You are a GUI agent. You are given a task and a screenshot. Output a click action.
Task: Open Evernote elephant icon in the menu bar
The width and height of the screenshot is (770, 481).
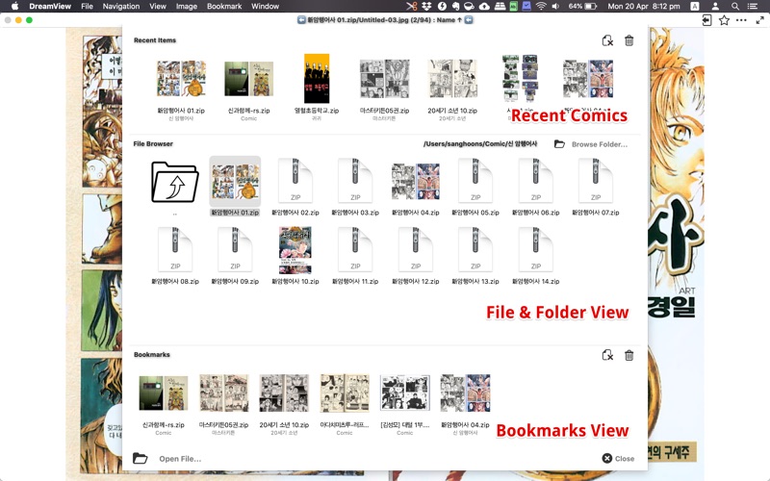point(455,7)
